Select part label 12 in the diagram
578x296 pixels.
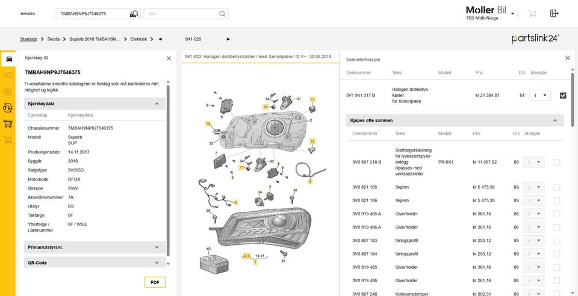point(312,141)
